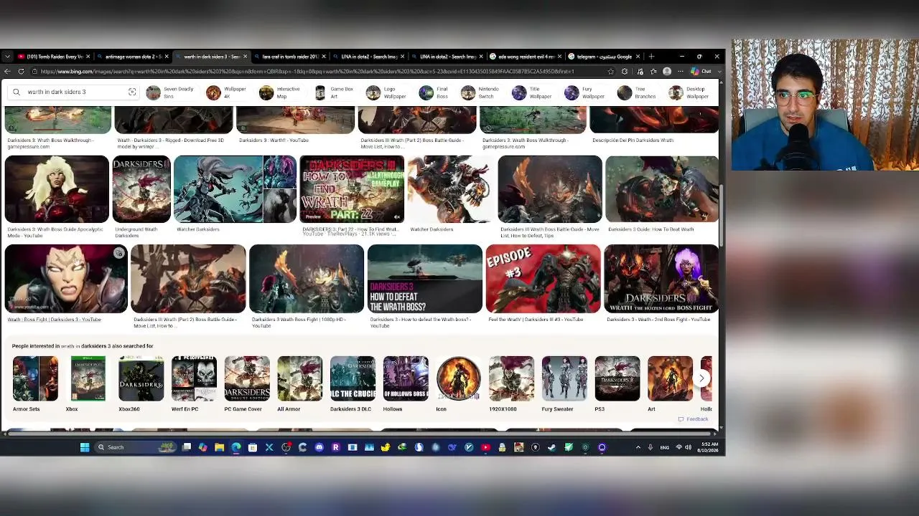Screen dimensions: 919x516
Task: Filter by the Fury Wallpaper chip
Action: coord(586,92)
